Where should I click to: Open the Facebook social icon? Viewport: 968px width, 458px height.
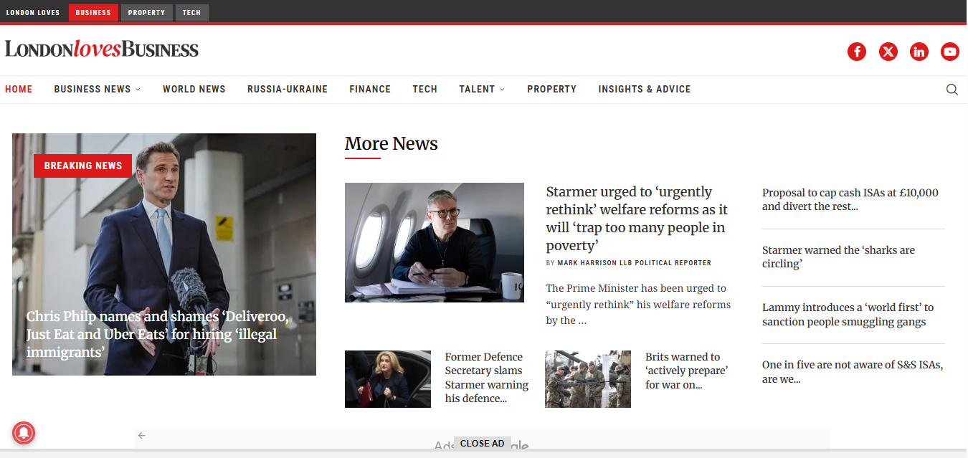(x=857, y=52)
